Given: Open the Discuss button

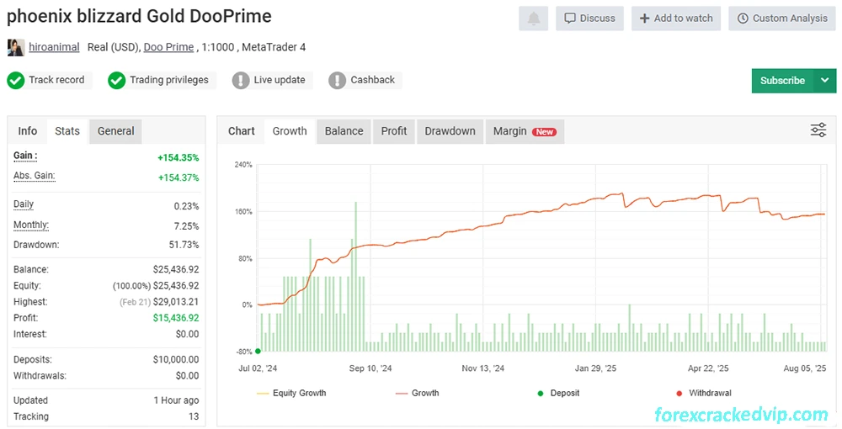Looking at the screenshot, I should [589, 19].
